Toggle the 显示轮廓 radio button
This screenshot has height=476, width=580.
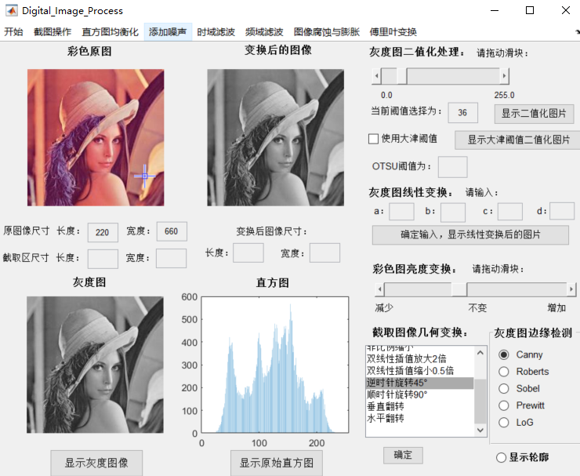501,457
